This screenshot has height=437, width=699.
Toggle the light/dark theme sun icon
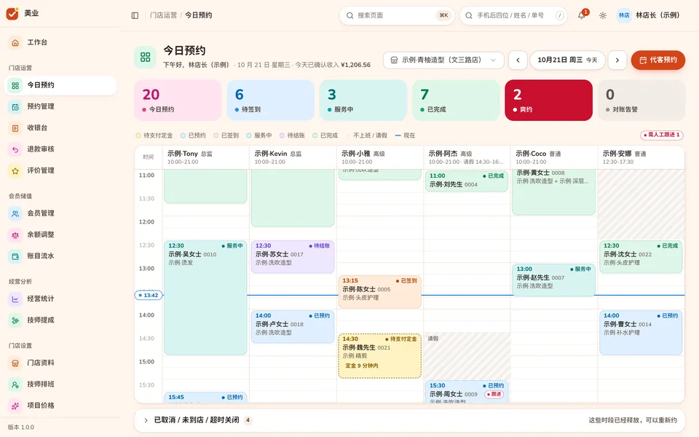coord(603,15)
